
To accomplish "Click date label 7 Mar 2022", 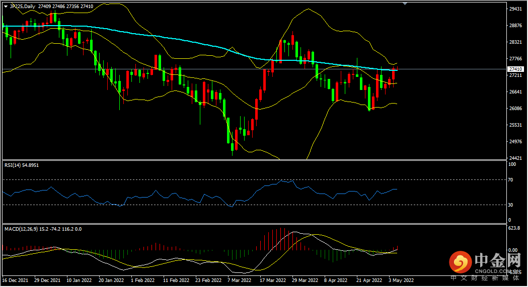I will (240, 280).
